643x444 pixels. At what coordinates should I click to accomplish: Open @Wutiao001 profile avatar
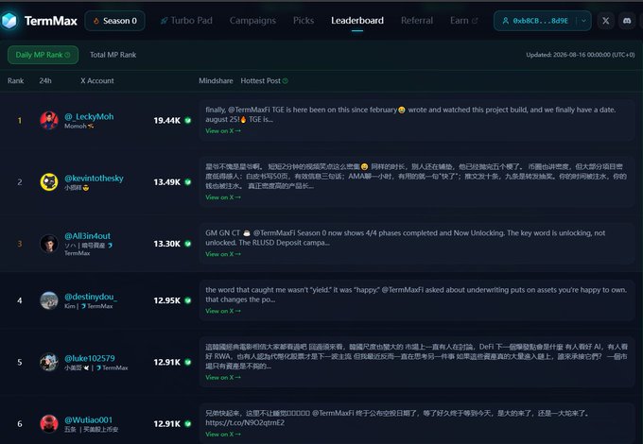49,423
